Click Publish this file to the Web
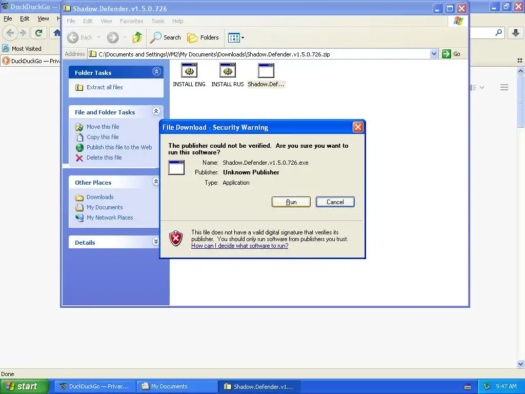 (x=119, y=147)
